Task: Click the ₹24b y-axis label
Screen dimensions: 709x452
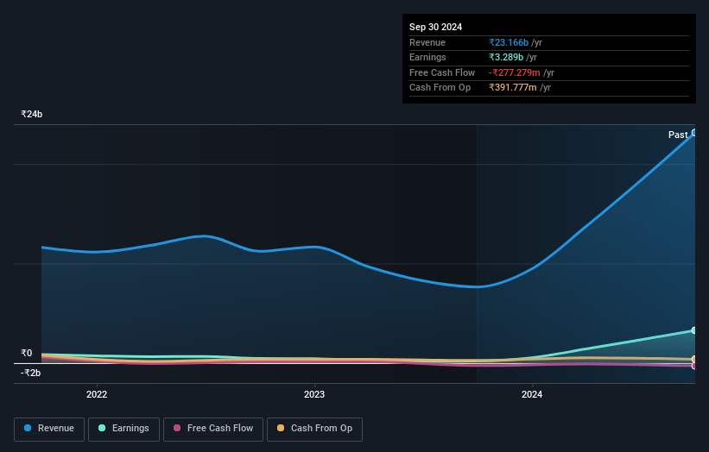Action: coord(32,114)
